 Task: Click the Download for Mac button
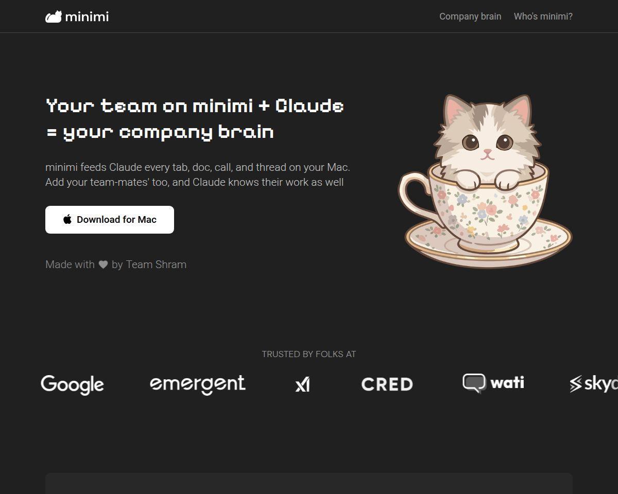pos(110,220)
